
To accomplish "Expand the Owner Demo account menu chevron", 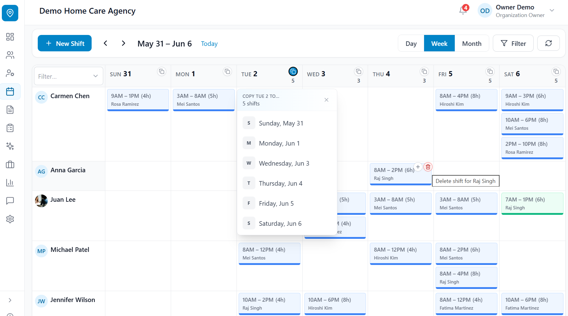I will 552,10.
